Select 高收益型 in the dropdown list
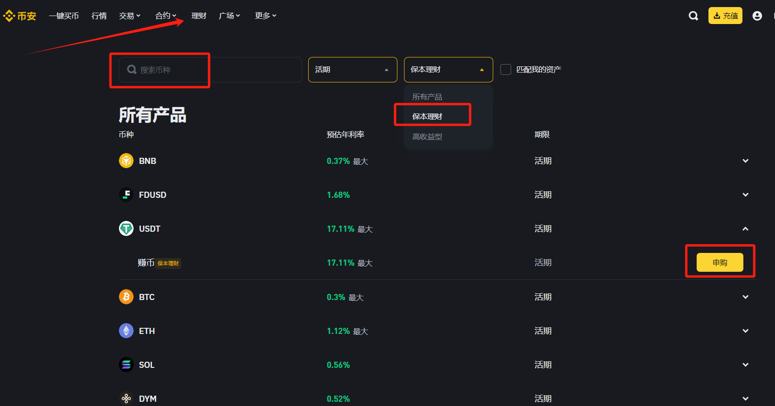775x406 pixels. pyautogui.click(x=427, y=137)
